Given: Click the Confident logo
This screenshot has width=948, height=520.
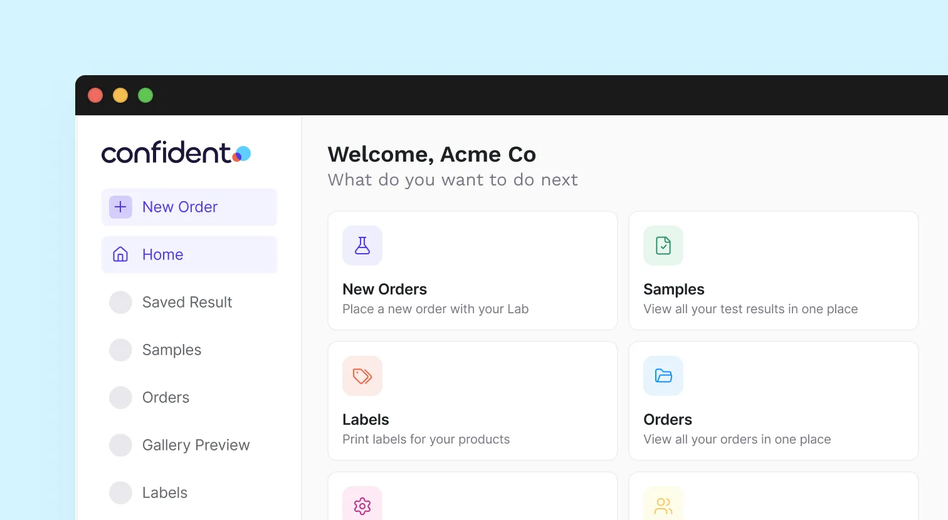Looking at the screenshot, I should [176, 152].
